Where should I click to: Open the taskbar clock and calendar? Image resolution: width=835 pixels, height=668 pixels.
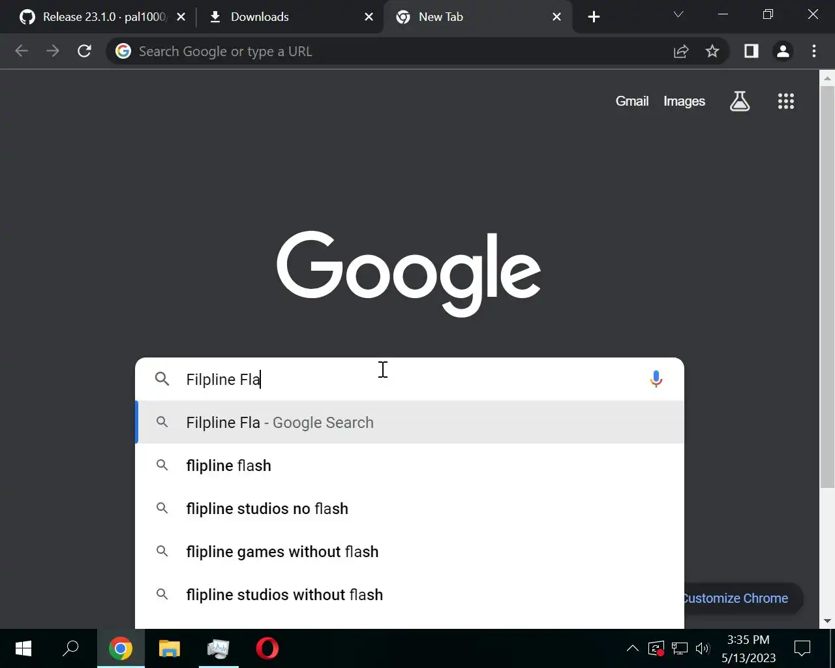click(x=748, y=648)
